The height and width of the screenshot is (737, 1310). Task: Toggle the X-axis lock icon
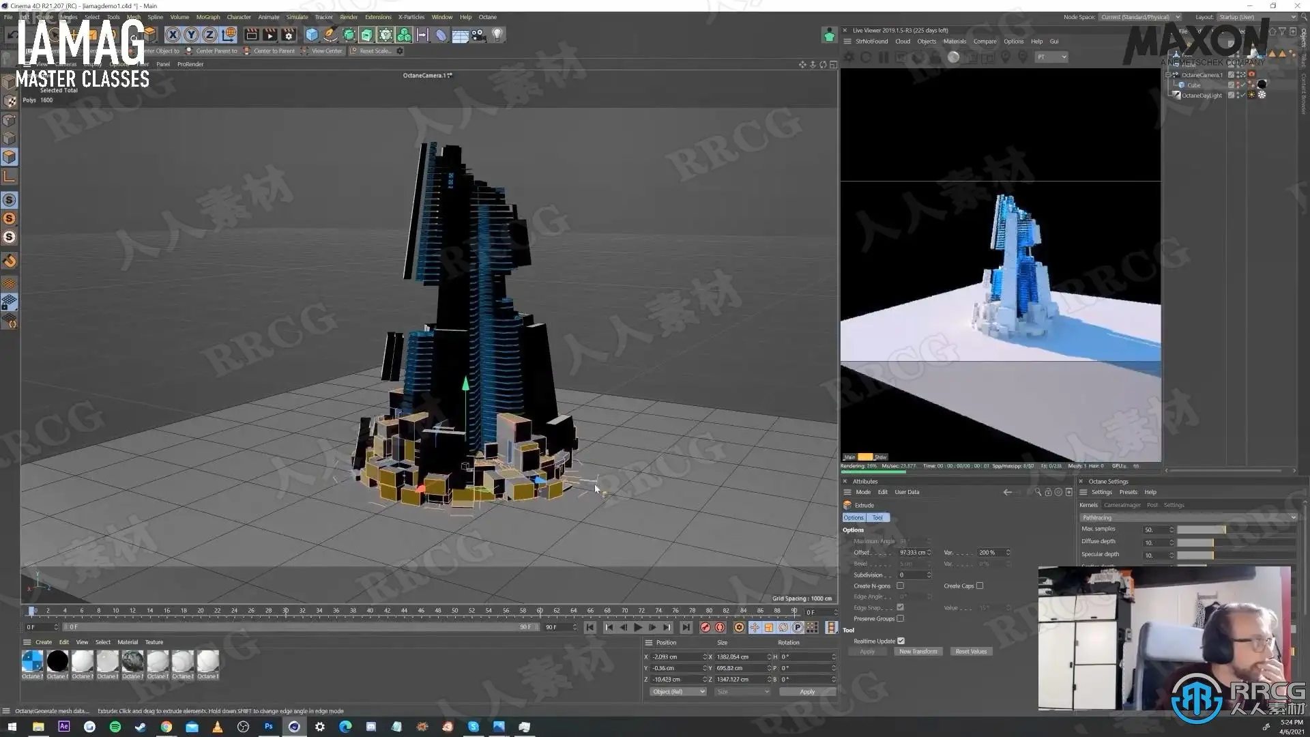[x=173, y=35]
